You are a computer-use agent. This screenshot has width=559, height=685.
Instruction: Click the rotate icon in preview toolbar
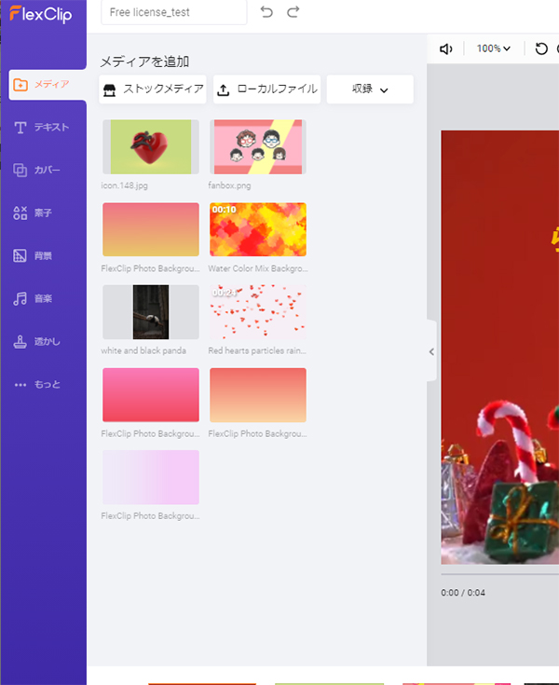(x=541, y=48)
